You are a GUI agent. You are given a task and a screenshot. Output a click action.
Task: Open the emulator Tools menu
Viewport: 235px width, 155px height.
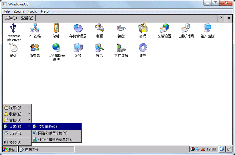click(x=32, y=11)
